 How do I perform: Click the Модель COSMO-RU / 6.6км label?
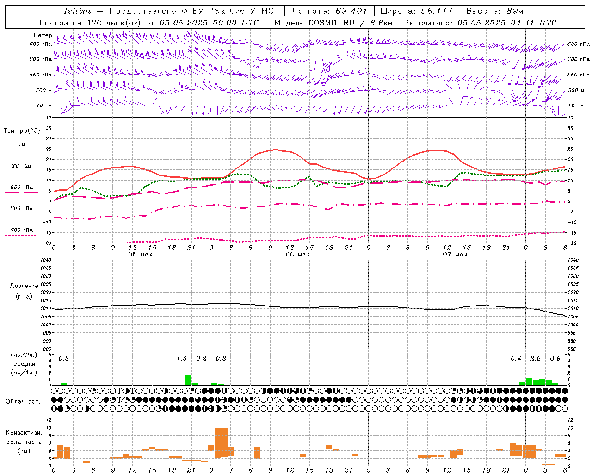(333, 23)
